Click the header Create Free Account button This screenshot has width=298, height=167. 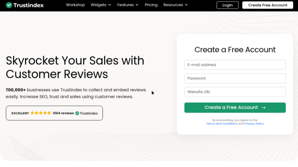tap(268, 5)
